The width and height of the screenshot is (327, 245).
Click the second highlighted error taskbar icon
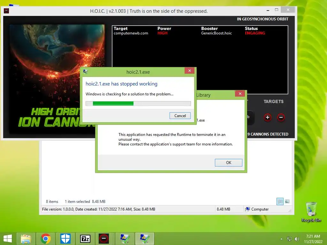[145, 239]
